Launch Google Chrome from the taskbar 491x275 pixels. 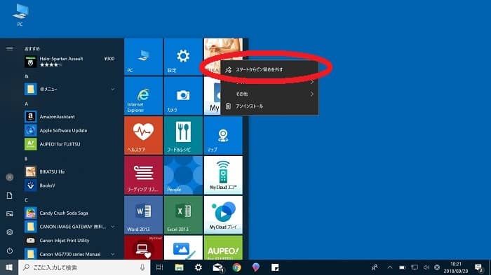coord(237,267)
